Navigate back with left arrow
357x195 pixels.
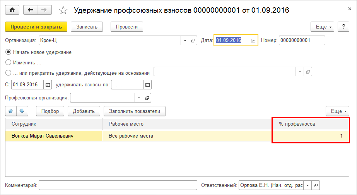pyautogui.click(x=31, y=10)
